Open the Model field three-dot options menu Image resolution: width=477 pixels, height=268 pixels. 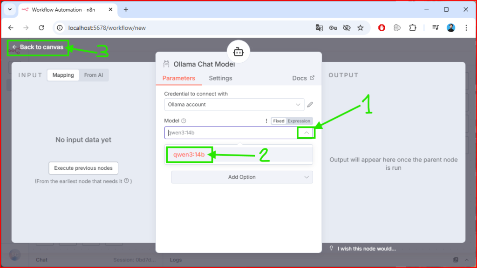266,121
